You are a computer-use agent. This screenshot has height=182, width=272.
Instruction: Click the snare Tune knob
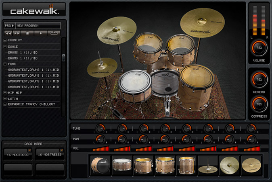coord(122,129)
